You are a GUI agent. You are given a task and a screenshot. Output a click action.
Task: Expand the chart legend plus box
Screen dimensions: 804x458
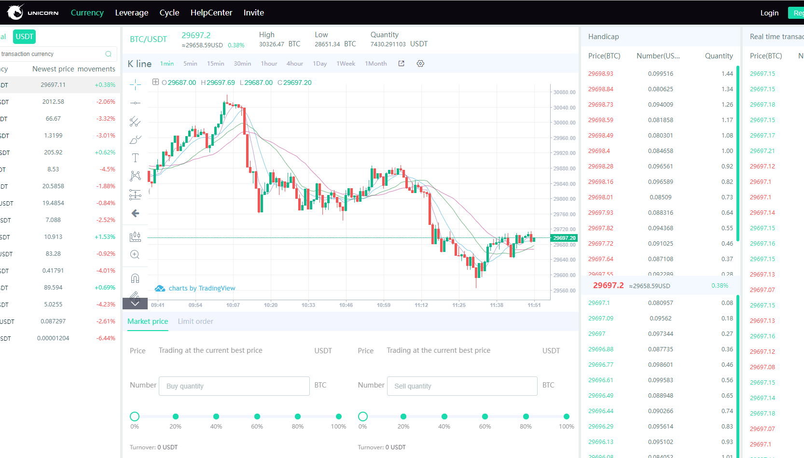point(155,82)
